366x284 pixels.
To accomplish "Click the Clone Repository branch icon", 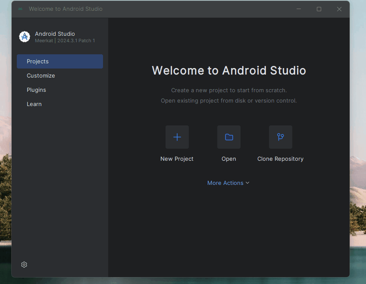I will pyautogui.click(x=281, y=137).
